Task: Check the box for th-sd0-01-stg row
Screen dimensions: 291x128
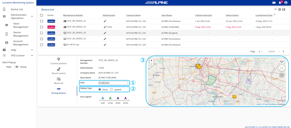Action: pyautogui.click(x=42, y=45)
